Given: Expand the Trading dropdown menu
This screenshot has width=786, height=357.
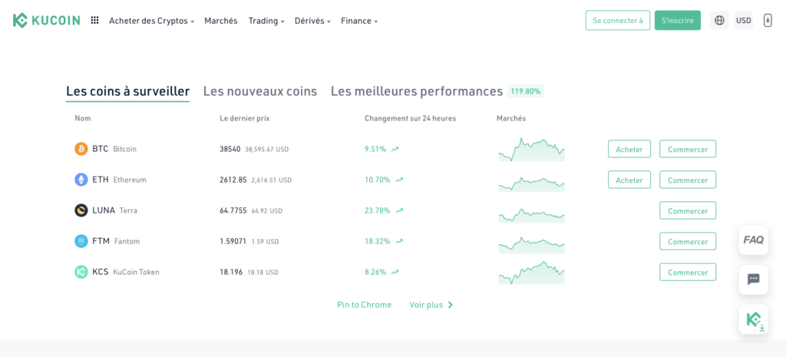Looking at the screenshot, I should (x=266, y=21).
